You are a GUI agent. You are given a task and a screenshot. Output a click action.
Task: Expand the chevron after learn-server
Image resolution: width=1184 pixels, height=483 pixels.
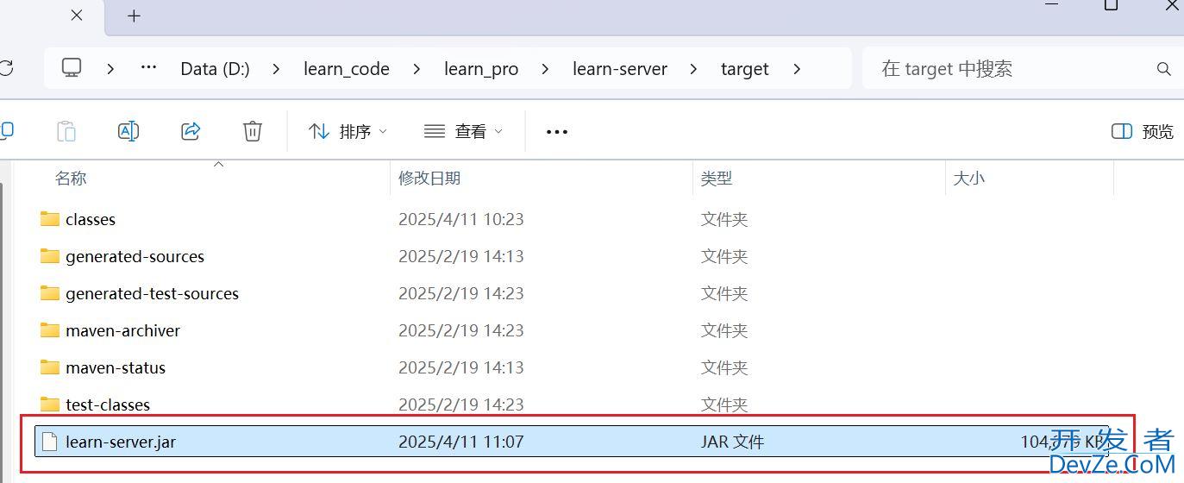694,69
